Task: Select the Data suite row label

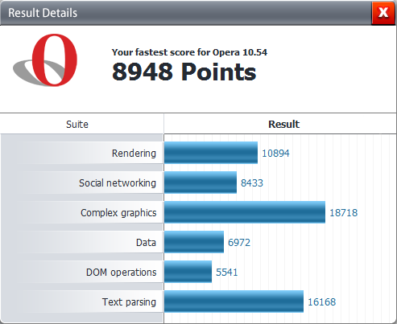Action: [x=146, y=243]
